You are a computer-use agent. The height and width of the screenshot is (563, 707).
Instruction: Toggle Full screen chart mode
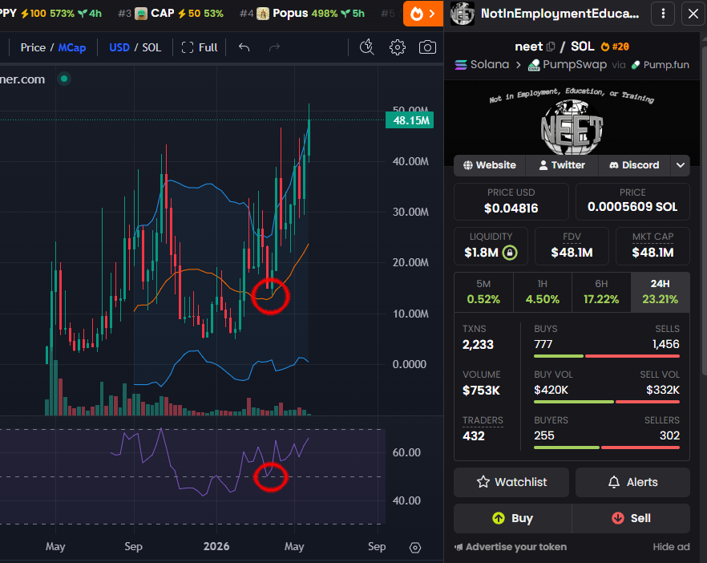[x=200, y=47]
